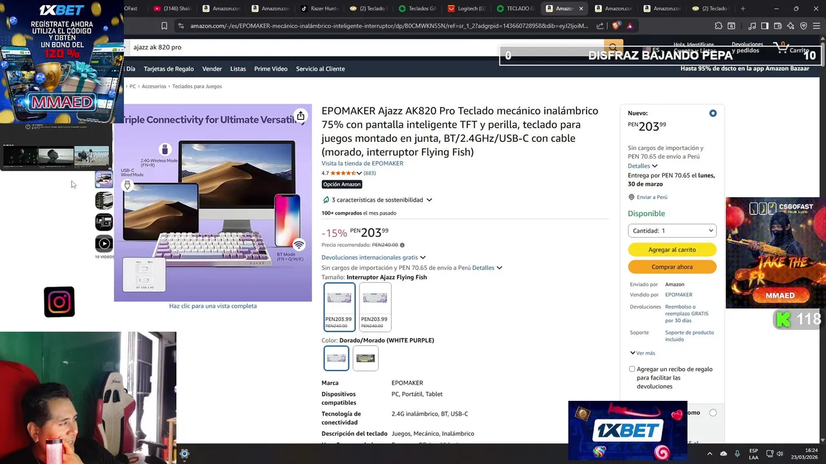Select the second product image thumbnail

pyautogui.click(x=104, y=200)
